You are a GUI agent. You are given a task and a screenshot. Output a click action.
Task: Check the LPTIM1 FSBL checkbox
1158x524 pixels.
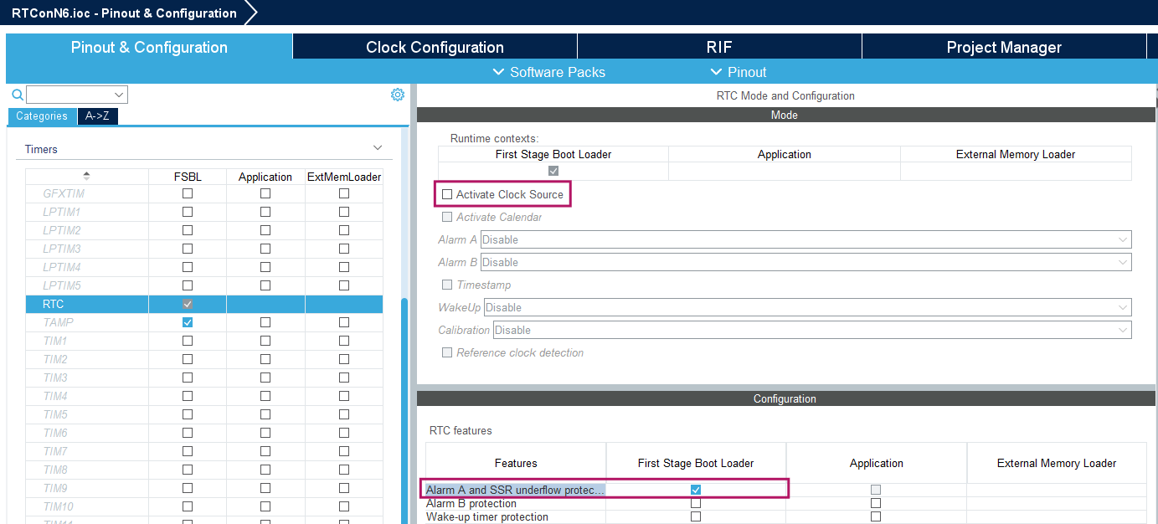[x=187, y=211]
